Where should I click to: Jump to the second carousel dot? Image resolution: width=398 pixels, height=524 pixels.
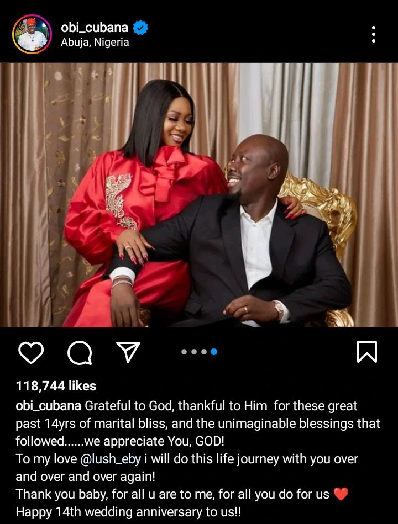point(194,352)
